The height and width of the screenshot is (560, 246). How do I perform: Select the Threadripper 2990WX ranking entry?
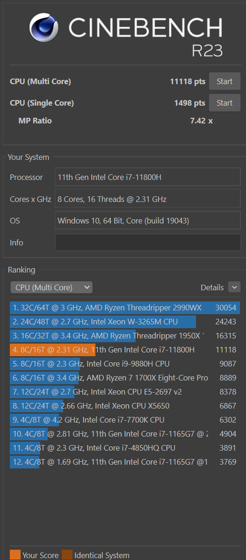click(x=125, y=308)
